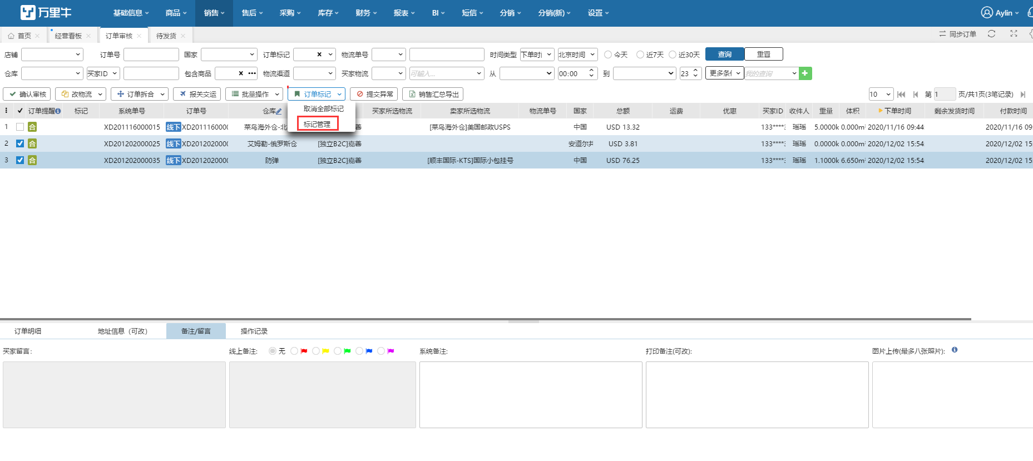Click the 查询 search button

click(724, 54)
